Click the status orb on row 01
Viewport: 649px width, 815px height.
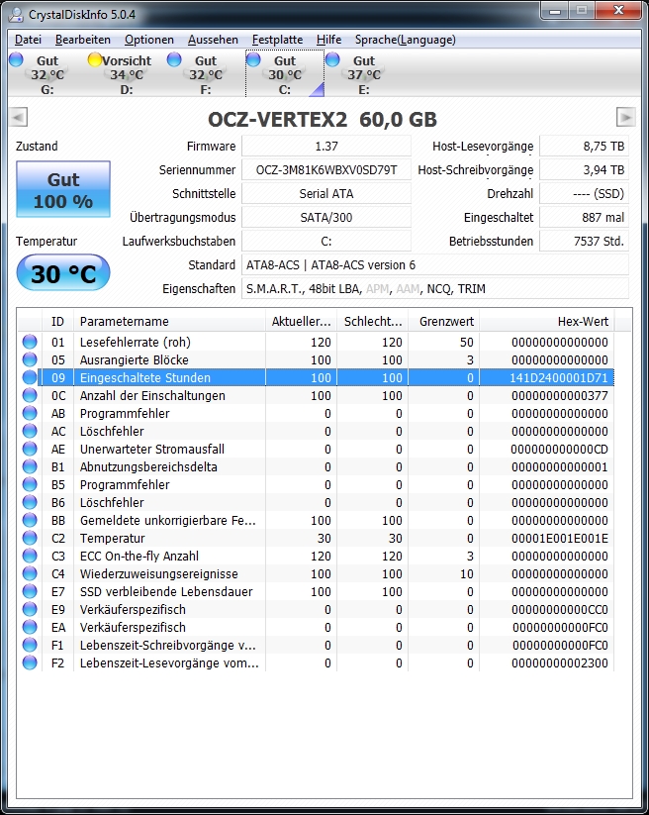(30, 342)
